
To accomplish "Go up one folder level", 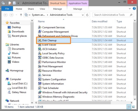I will click(21, 15).
